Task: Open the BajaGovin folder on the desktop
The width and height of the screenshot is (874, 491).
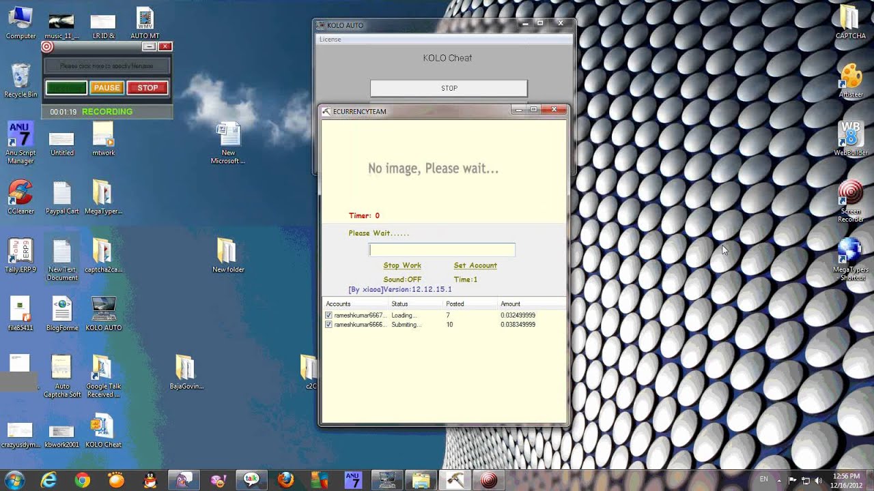Action: coord(186,372)
